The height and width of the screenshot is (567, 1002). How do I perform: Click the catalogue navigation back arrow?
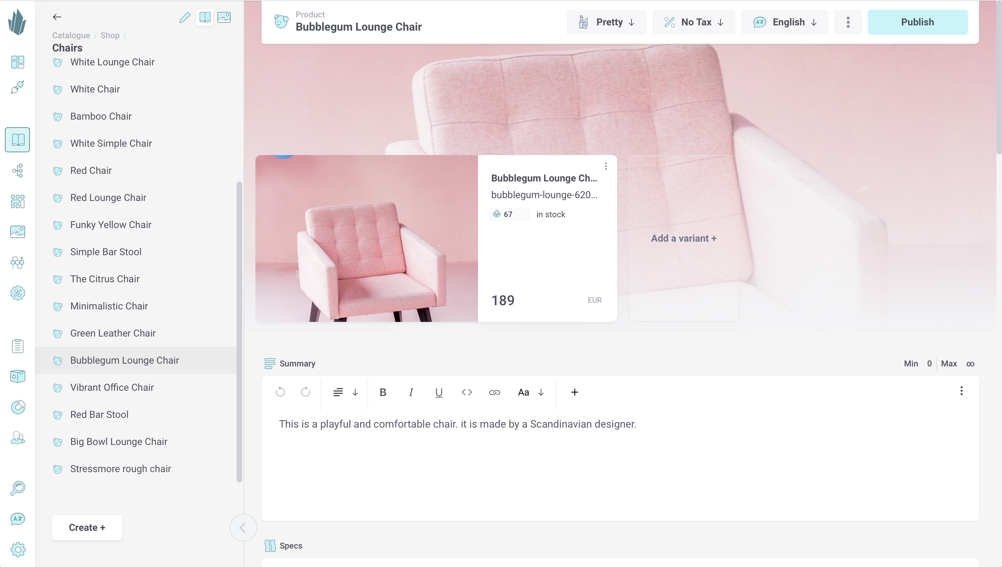[x=57, y=16]
